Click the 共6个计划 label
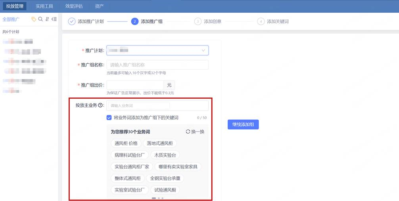The width and height of the screenshot is (399, 201). coord(11,32)
